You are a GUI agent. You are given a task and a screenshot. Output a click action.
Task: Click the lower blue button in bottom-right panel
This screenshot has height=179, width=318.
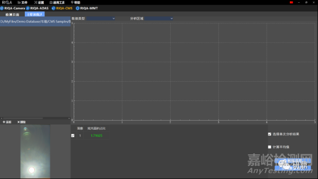293,168
